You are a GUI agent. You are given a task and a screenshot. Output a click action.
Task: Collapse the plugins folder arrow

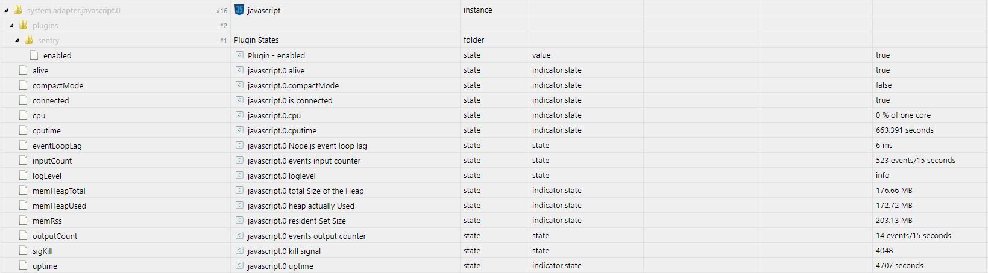pos(11,25)
